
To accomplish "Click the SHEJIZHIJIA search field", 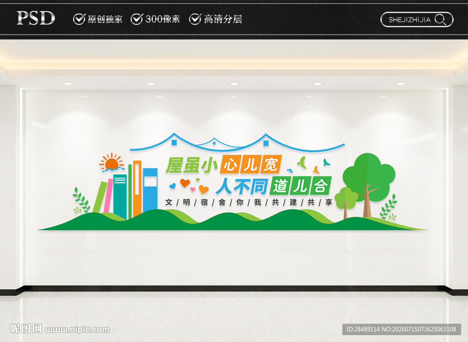I will tap(417, 20).
